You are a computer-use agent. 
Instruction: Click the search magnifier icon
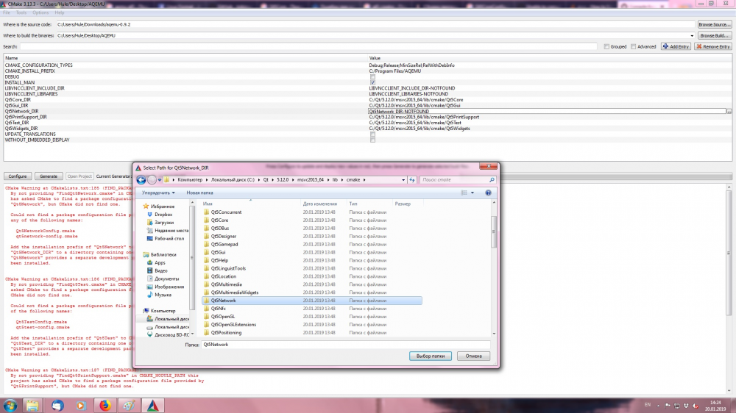tap(492, 179)
